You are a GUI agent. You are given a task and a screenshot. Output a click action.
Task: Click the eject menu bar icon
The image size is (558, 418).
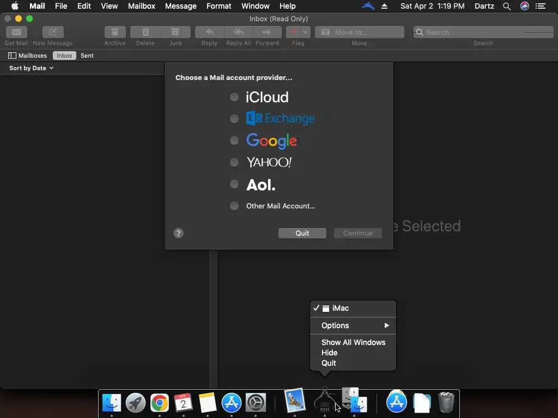384,6
